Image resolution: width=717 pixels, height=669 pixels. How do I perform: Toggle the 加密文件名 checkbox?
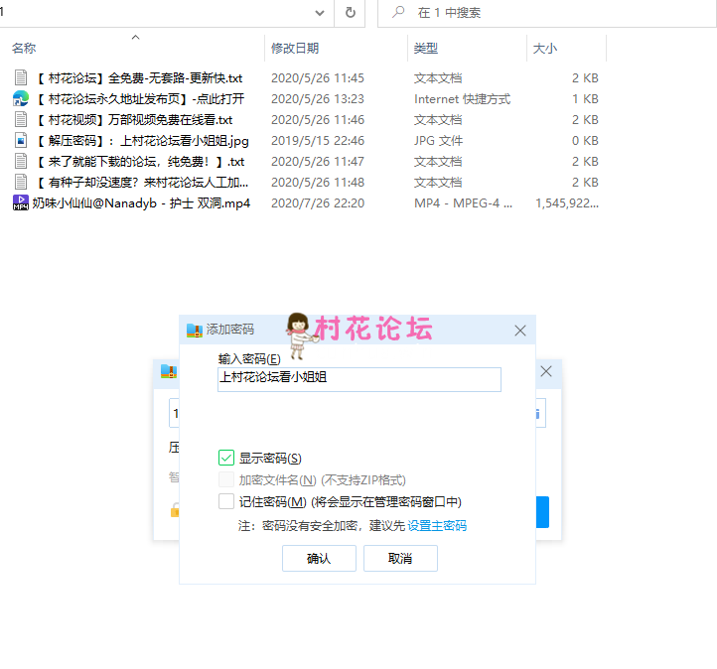click(226, 479)
